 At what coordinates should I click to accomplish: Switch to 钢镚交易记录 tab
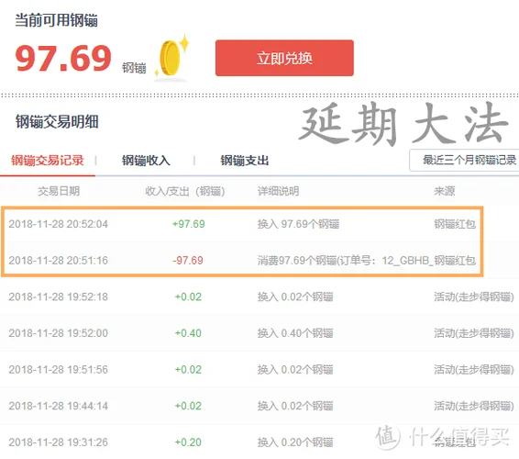(48, 161)
